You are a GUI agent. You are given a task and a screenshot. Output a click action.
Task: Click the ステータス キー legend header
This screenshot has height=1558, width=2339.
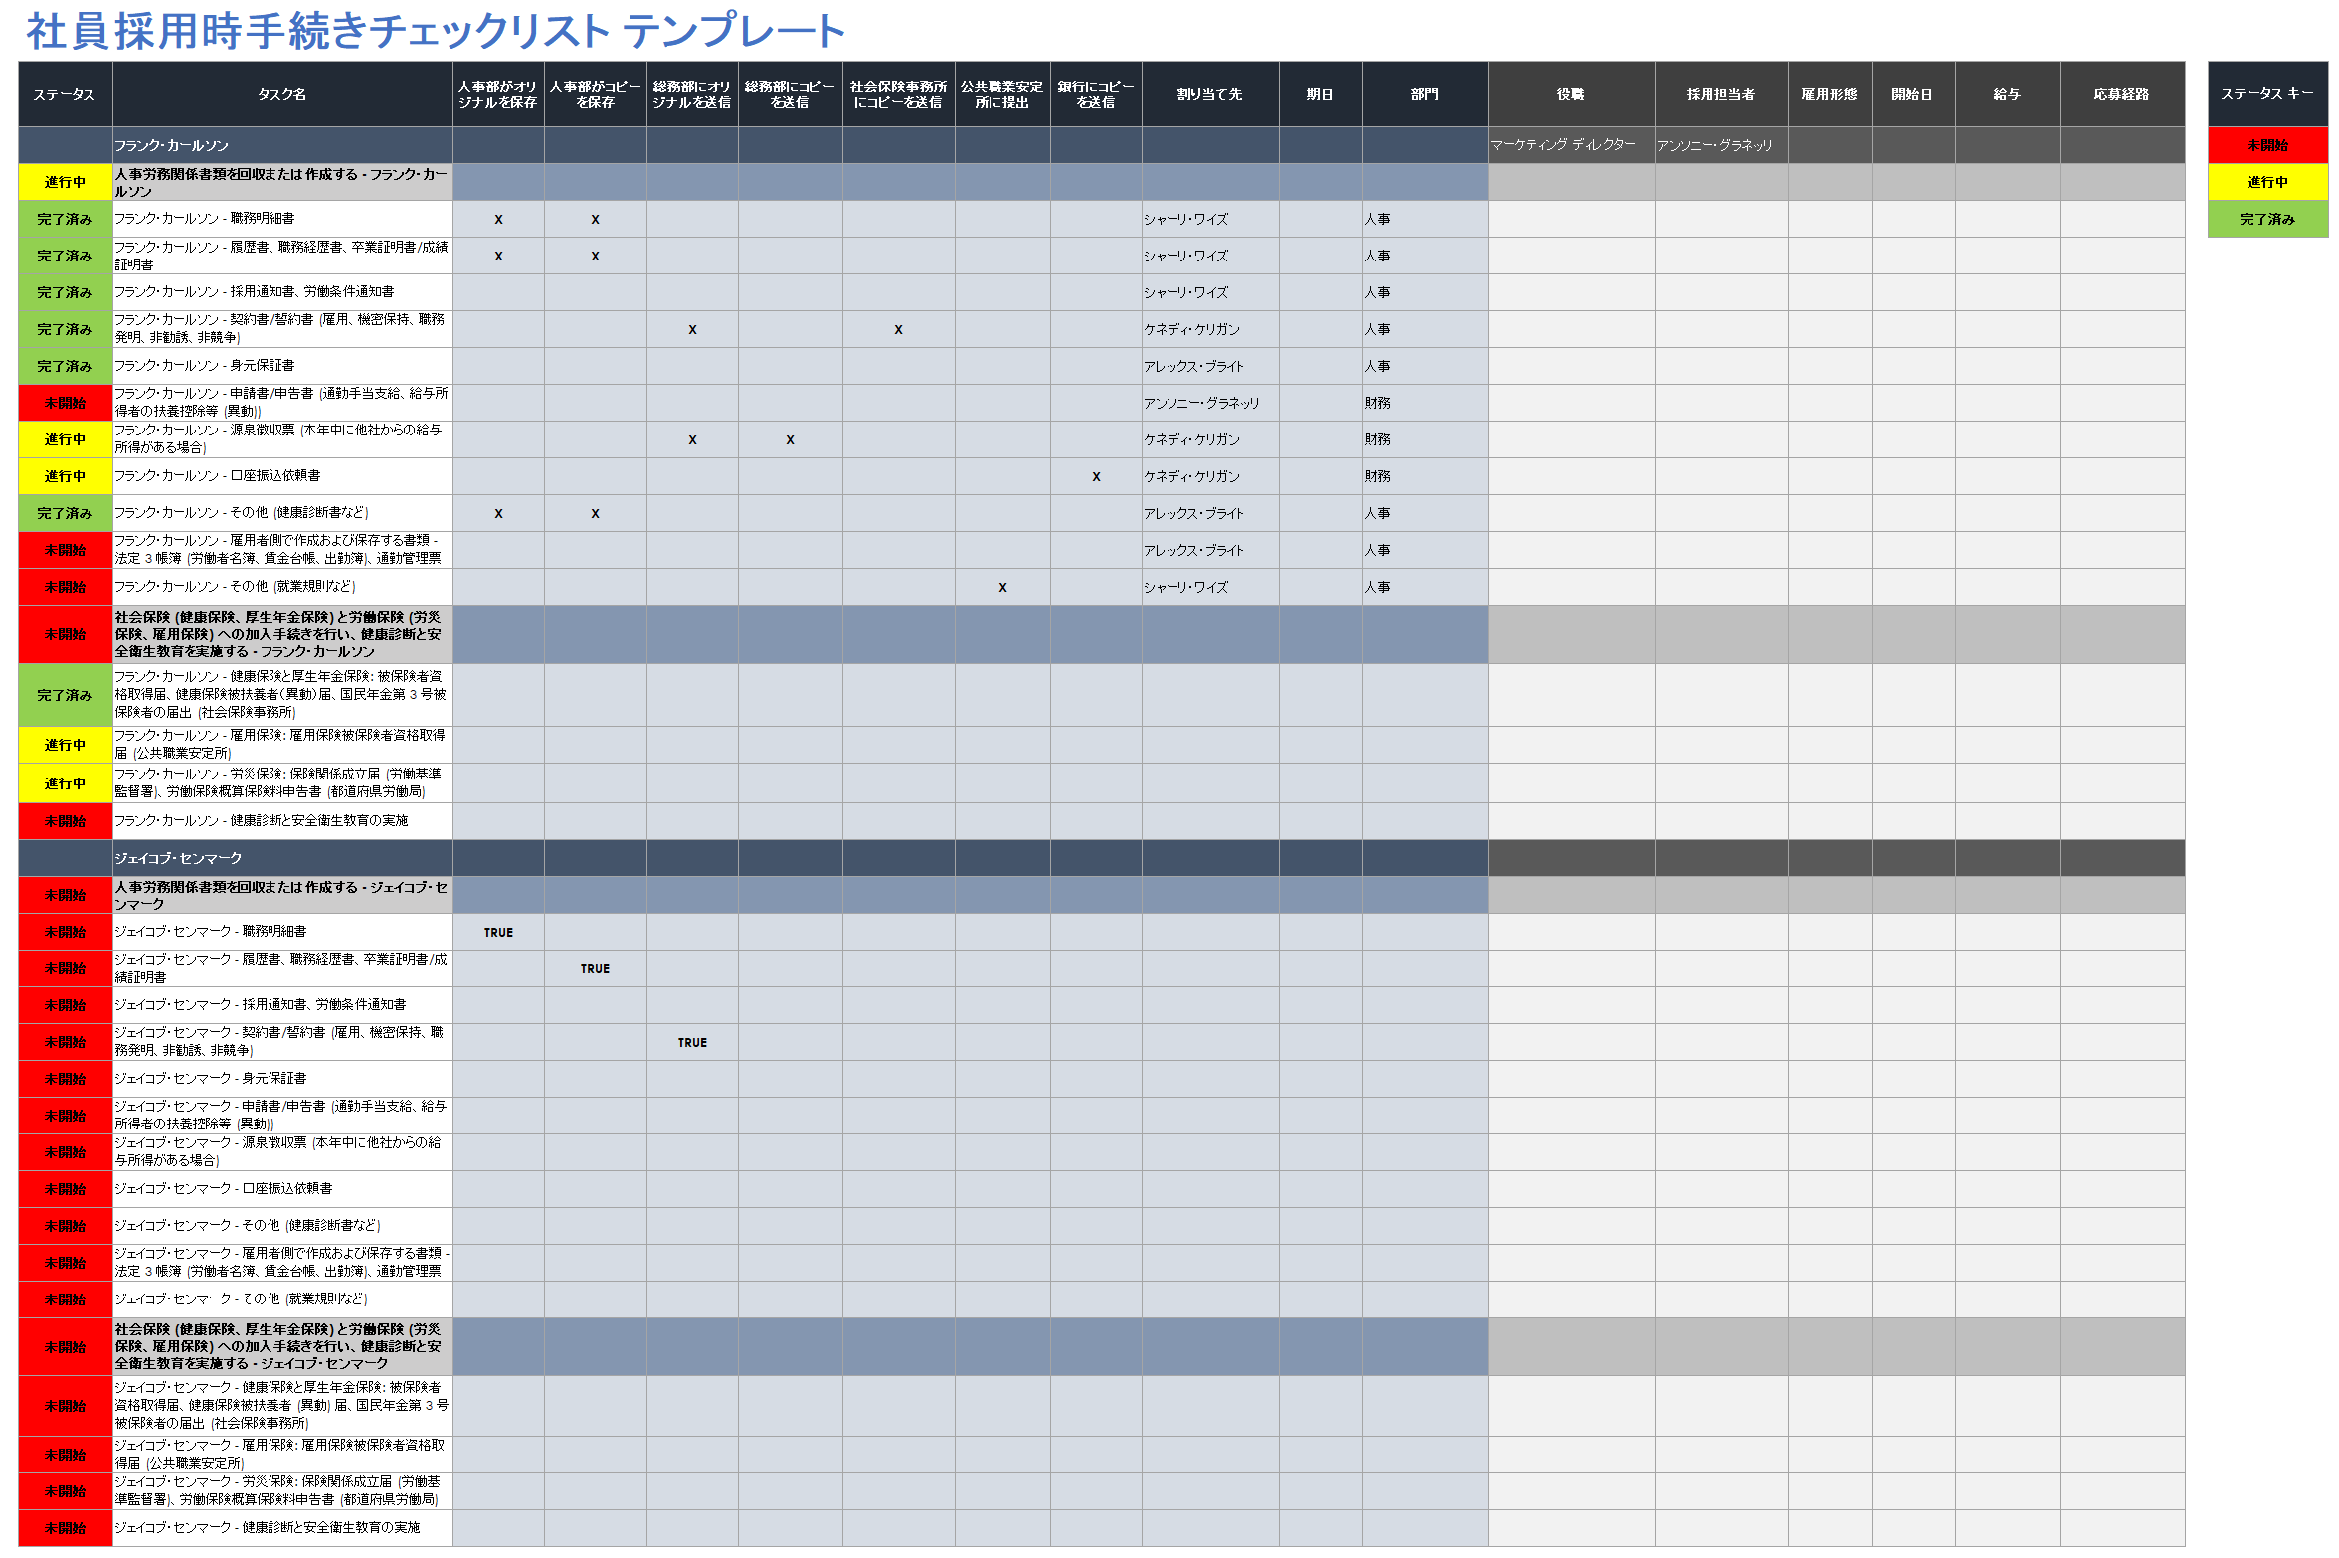tap(2267, 94)
